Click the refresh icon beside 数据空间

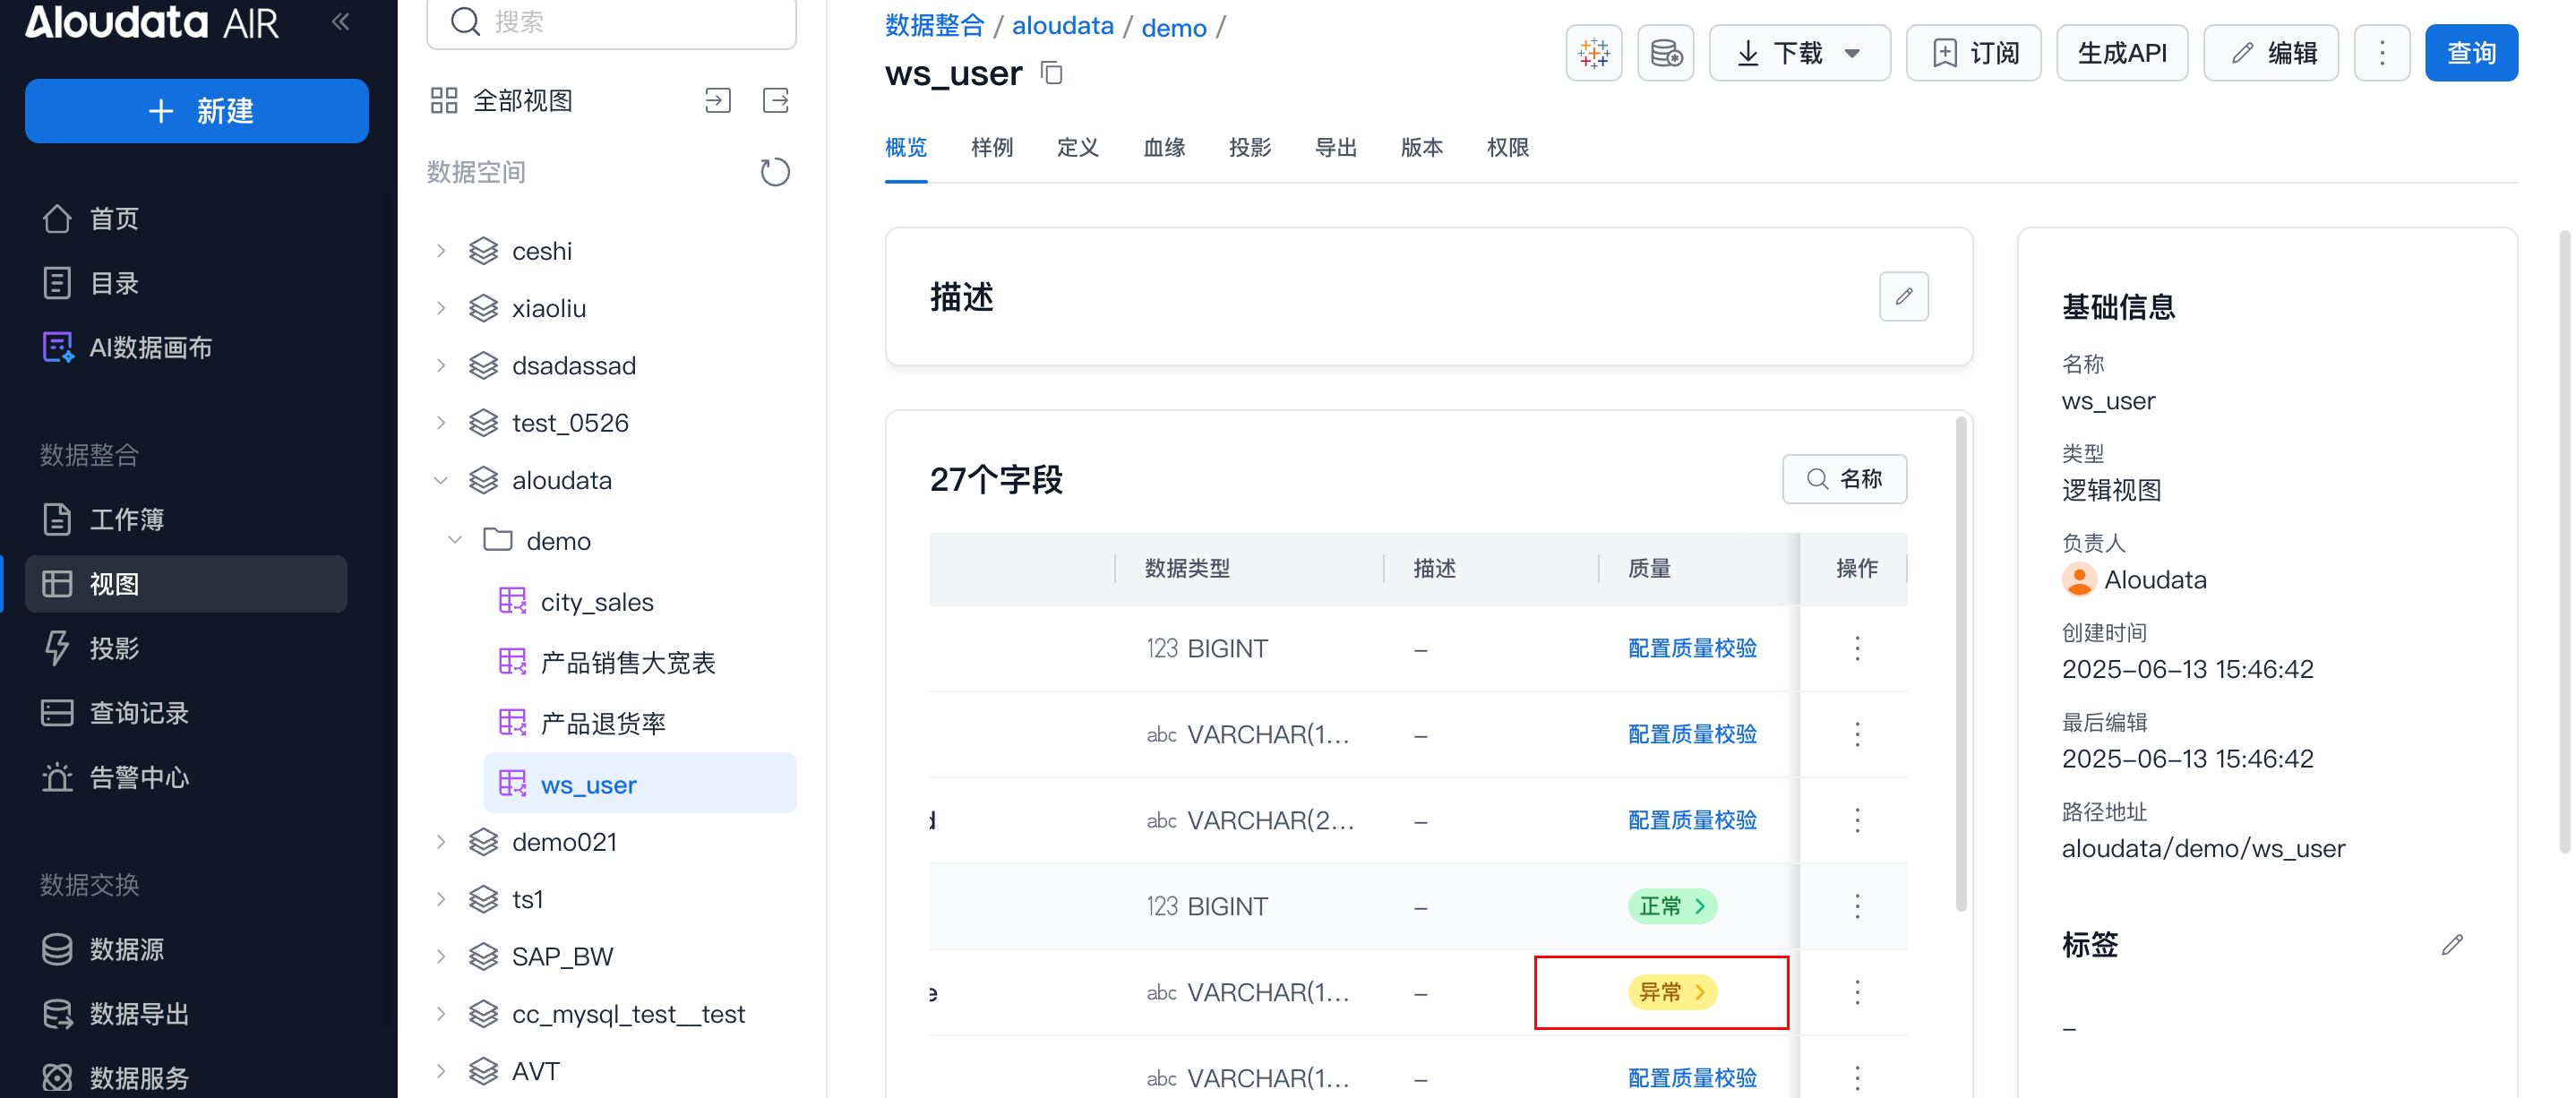774,172
